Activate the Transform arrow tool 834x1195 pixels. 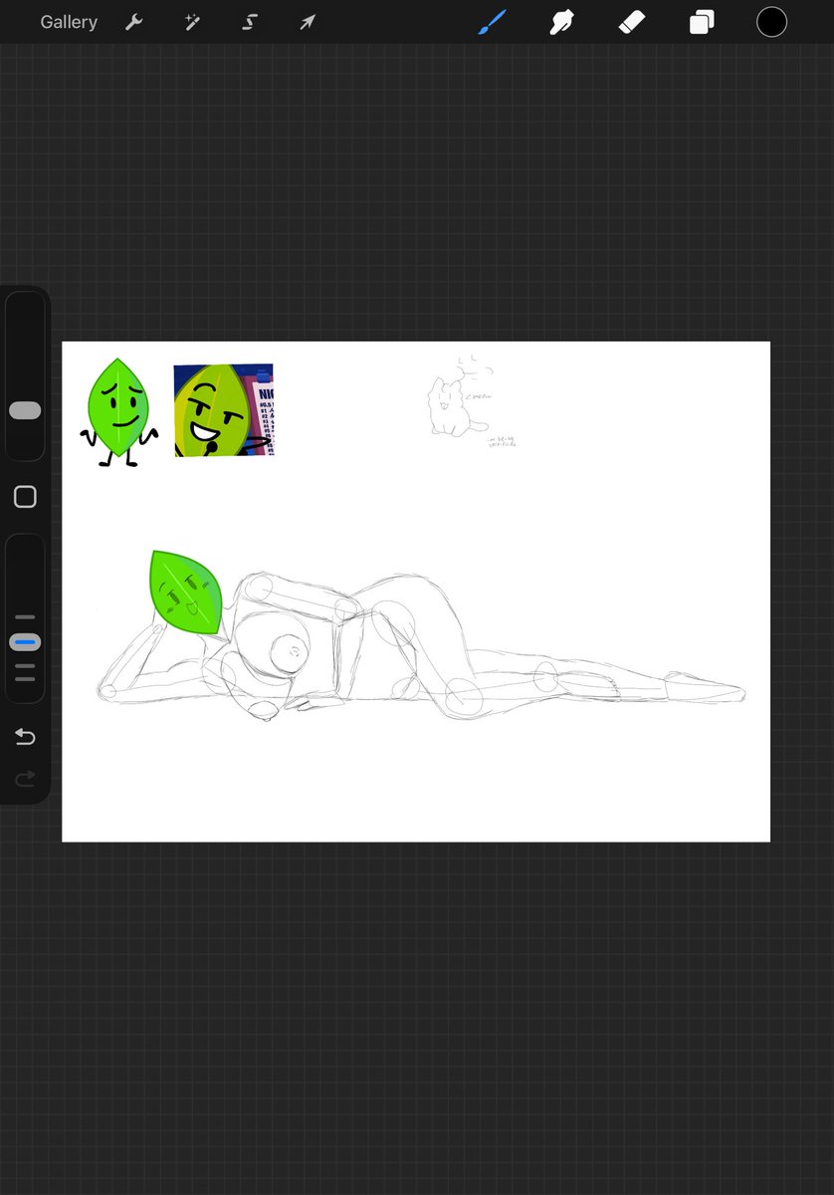click(308, 22)
